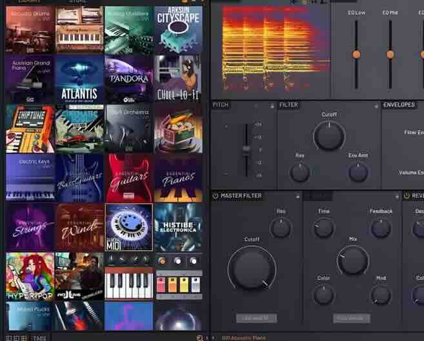Open the Master Filter panel options icon

[298, 196]
